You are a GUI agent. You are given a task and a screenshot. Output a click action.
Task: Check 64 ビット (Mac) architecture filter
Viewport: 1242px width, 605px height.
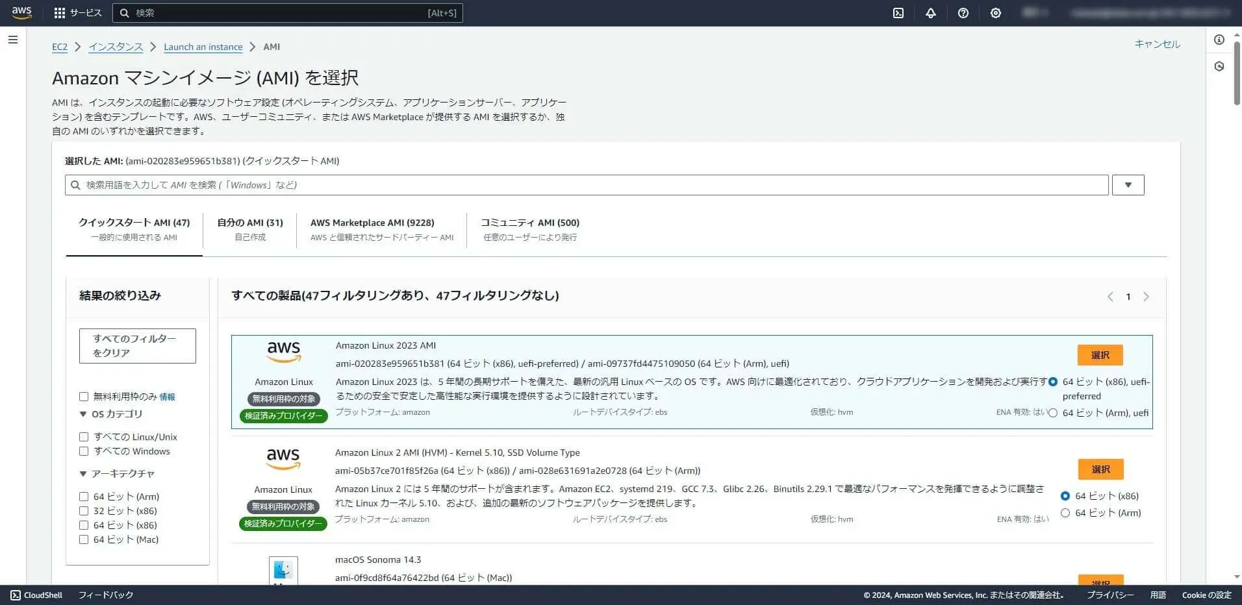pyautogui.click(x=84, y=539)
